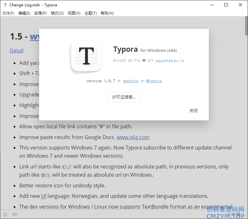Open the www.x6g.com link
248x219 pixels.
click(x=133, y=137)
